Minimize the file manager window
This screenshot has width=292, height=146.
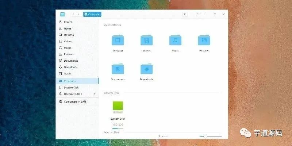pyautogui.click(x=206, y=14)
